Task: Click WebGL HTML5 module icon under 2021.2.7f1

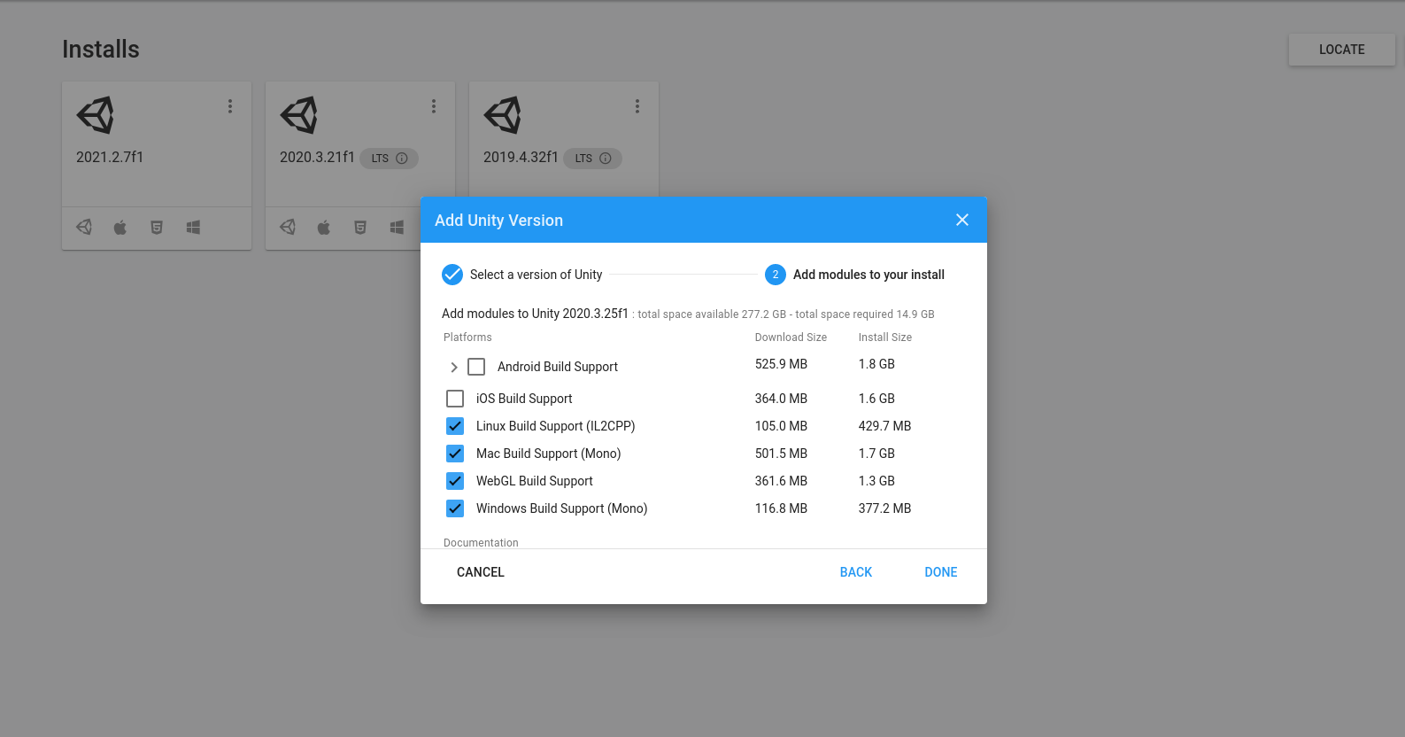Action: pyautogui.click(x=157, y=228)
